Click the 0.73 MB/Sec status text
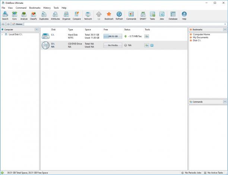Image resolution: width=228 pixels, height=175 pixels. [x=135, y=36]
